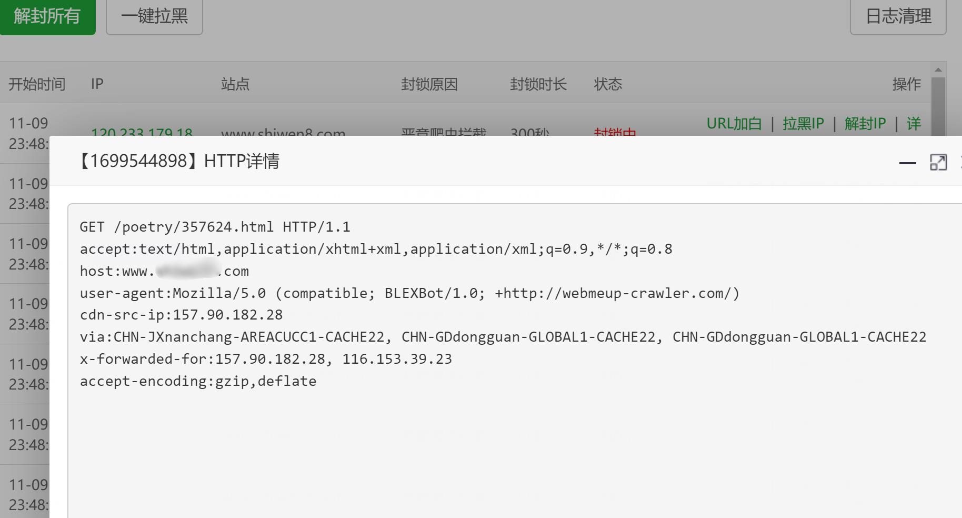Select the 状态 column header
Screen dimensions: 962x518
pos(608,84)
